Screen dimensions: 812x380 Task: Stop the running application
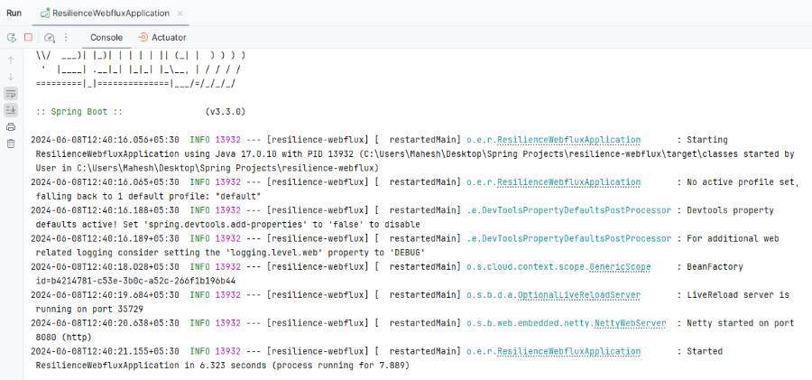28,37
